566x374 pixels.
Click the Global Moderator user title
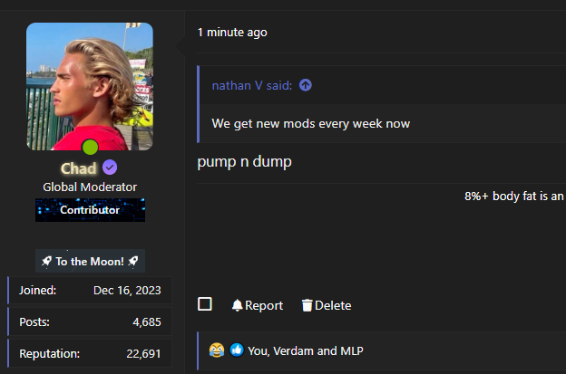(x=90, y=187)
